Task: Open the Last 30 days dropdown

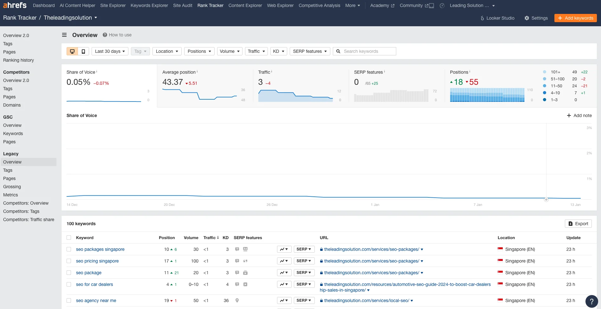Action: tap(110, 51)
